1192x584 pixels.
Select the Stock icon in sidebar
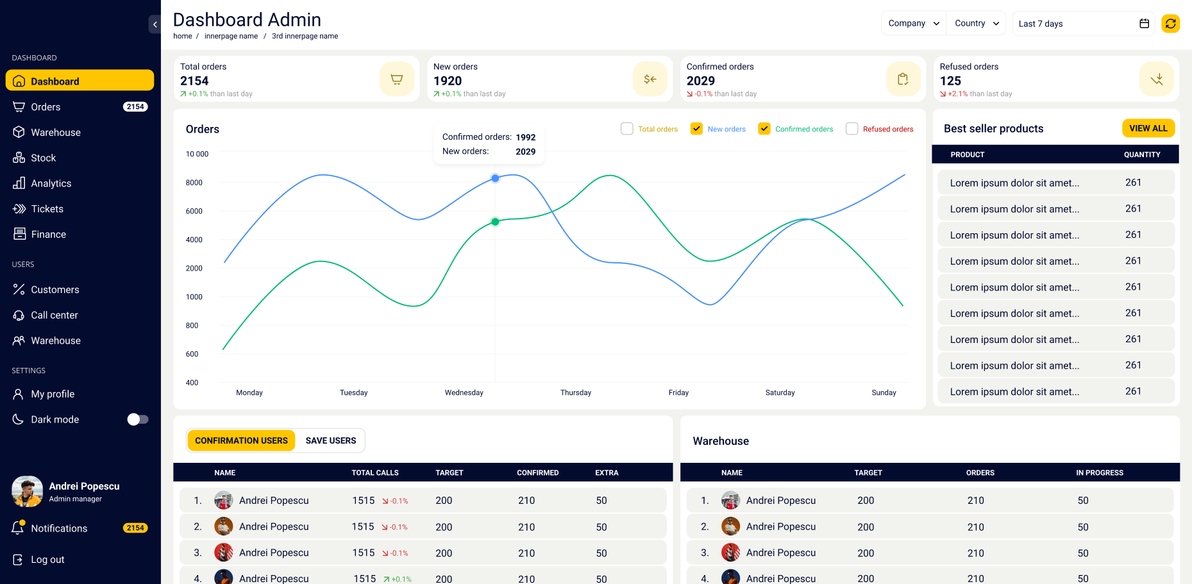(x=19, y=158)
